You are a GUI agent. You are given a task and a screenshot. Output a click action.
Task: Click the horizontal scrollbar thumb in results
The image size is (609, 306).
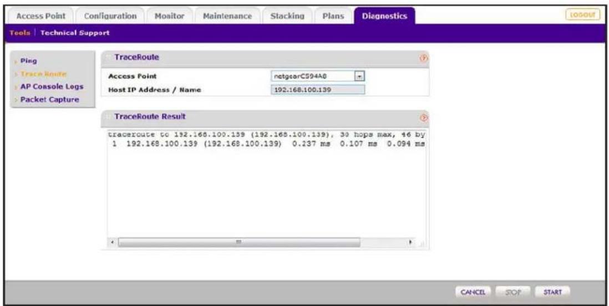[239, 242]
